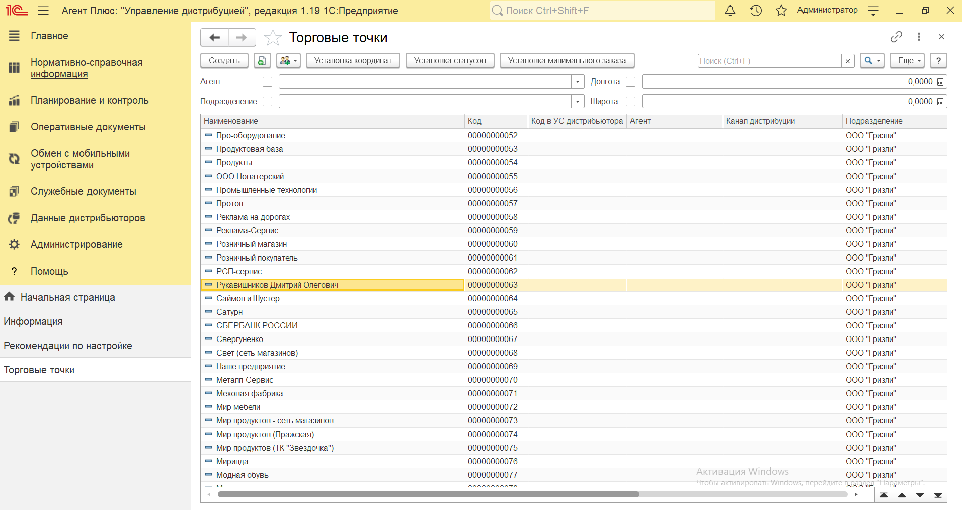The image size is (962, 510).
Task: Open group users icon dropdown button
Action: pos(288,61)
